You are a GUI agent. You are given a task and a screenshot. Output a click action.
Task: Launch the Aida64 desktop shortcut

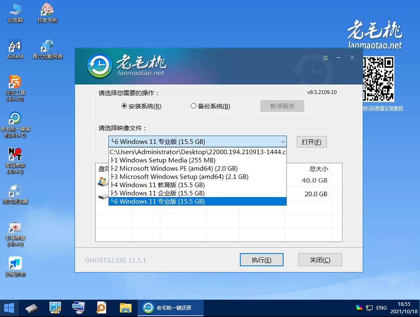(x=15, y=49)
